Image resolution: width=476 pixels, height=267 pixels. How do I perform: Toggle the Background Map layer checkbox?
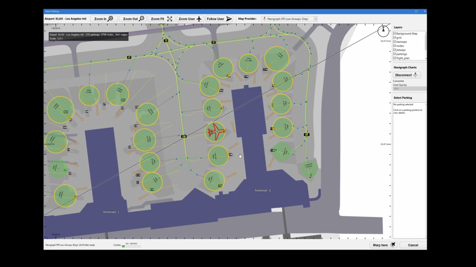[395, 33]
